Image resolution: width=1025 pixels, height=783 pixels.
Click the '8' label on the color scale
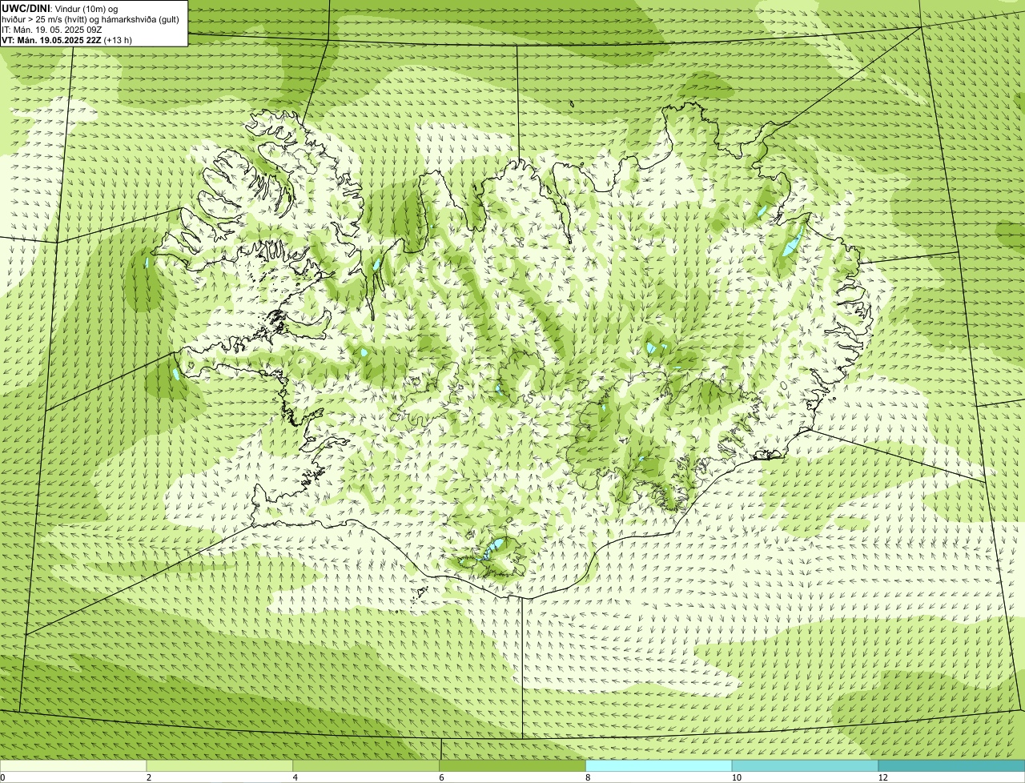tap(588, 777)
